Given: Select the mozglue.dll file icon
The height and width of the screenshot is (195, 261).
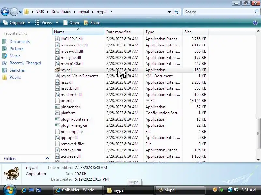Looking at the screenshot, I should [57, 58].
